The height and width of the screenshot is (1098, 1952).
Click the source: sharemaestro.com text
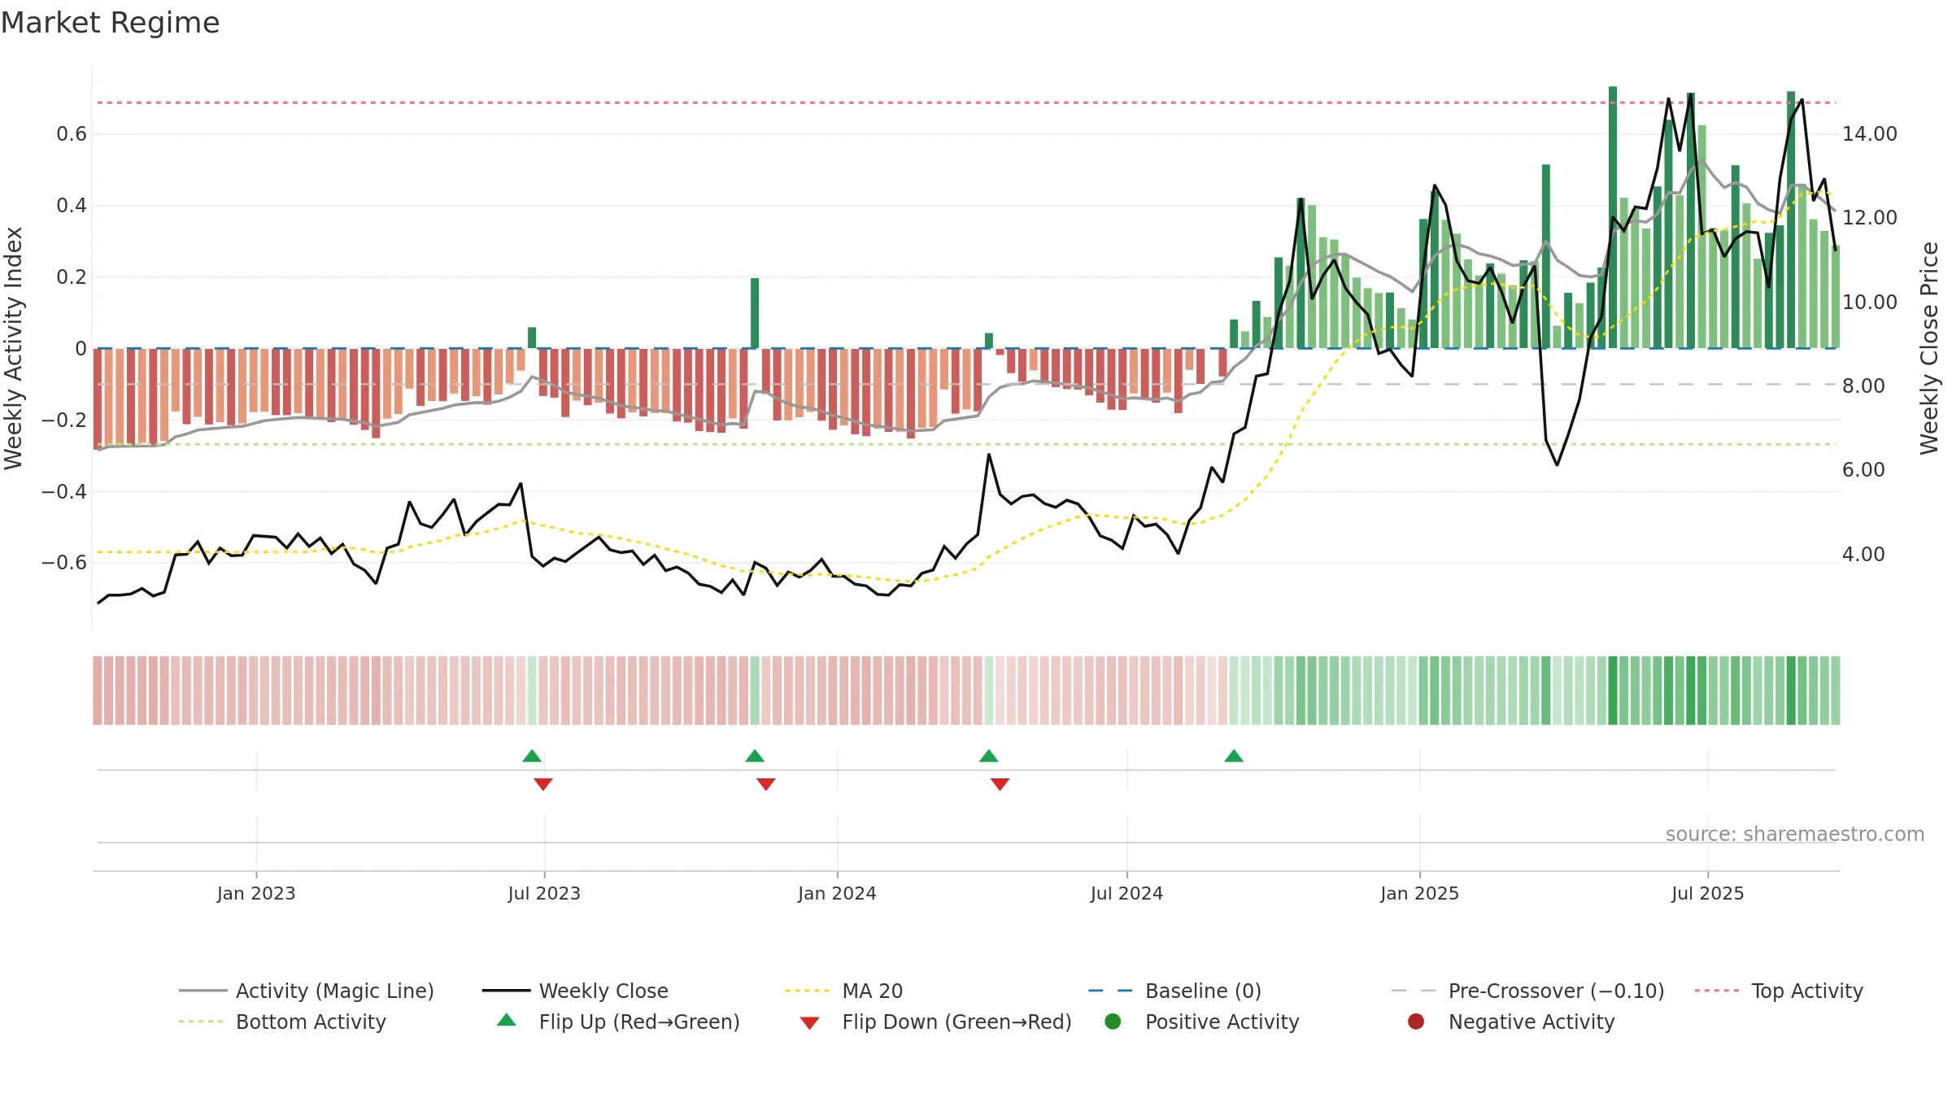click(1795, 834)
